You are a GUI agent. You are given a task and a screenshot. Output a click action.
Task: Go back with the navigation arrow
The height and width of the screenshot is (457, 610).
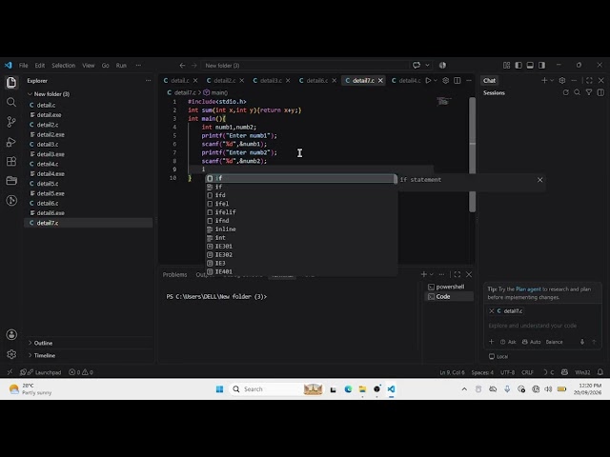click(x=182, y=66)
